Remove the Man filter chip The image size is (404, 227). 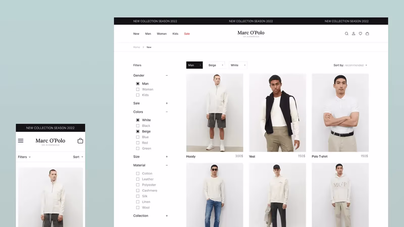click(x=200, y=65)
